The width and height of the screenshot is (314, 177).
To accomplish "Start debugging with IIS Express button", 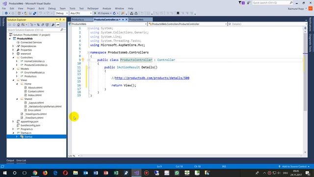I will coord(103,13).
